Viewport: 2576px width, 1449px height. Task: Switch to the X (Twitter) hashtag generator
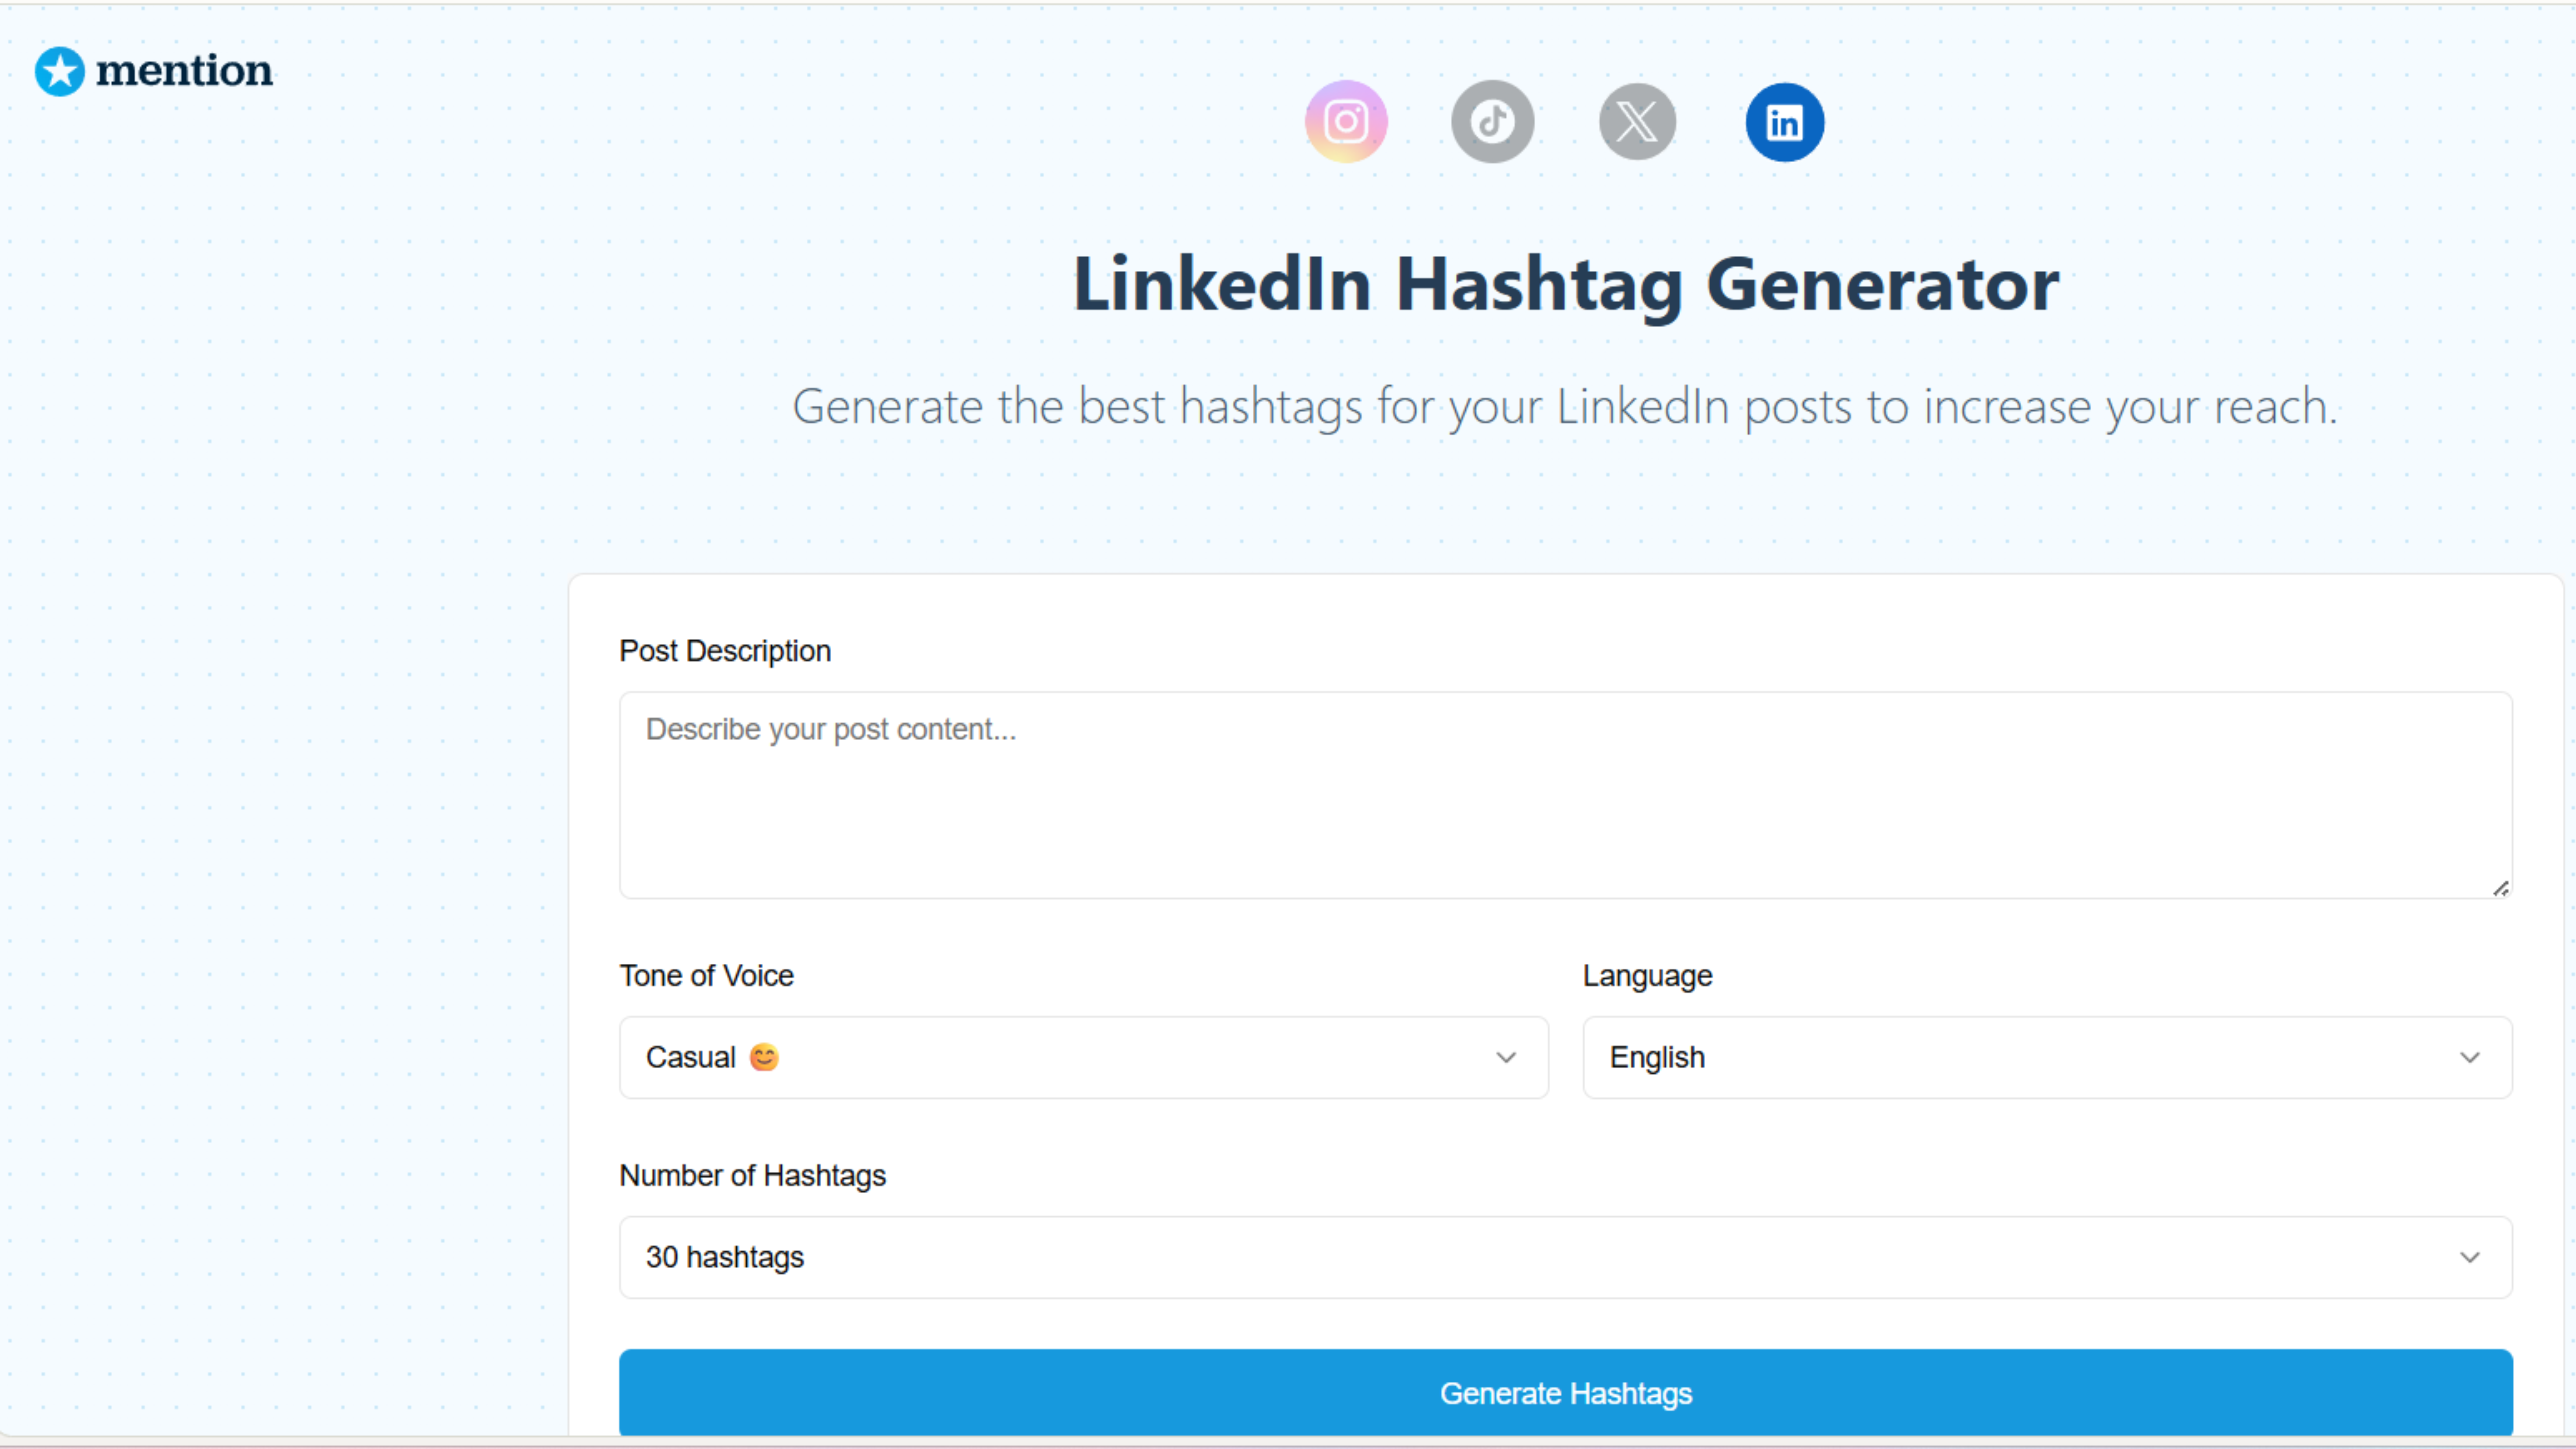[1637, 122]
